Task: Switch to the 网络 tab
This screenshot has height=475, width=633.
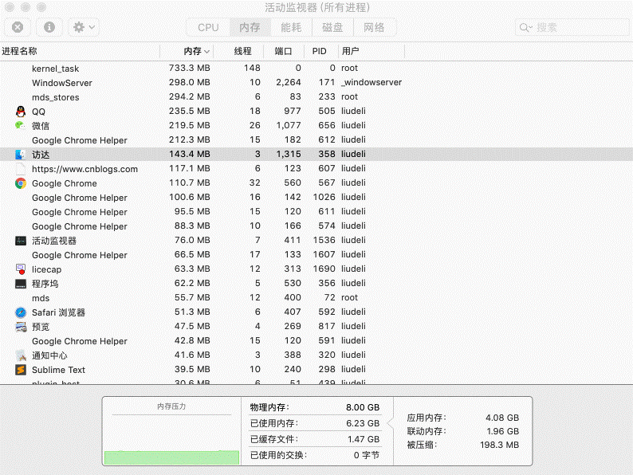Action: tap(374, 27)
